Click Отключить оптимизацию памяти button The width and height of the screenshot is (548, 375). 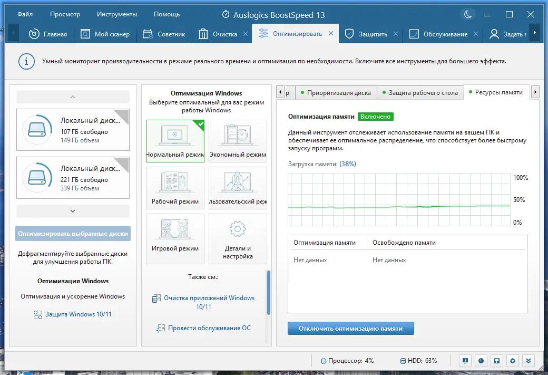click(x=350, y=329)
